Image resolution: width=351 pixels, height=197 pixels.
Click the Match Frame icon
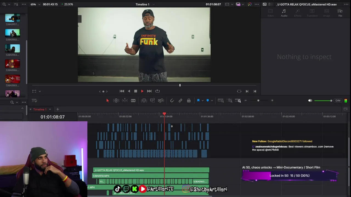pyautogui.click(x=239, y=91)
